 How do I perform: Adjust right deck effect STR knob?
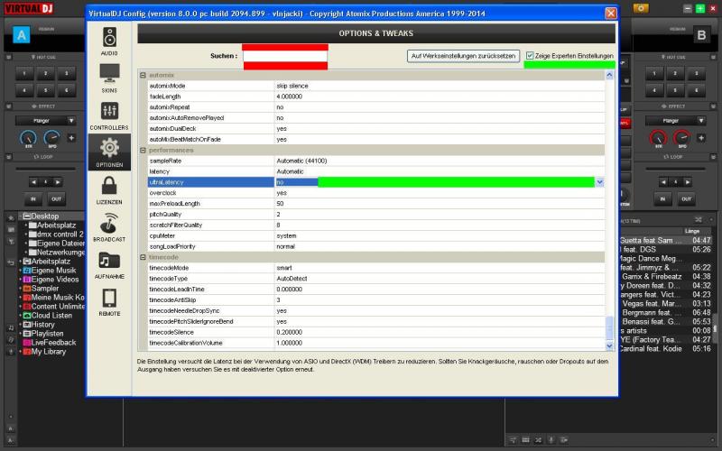pos(658,138)
